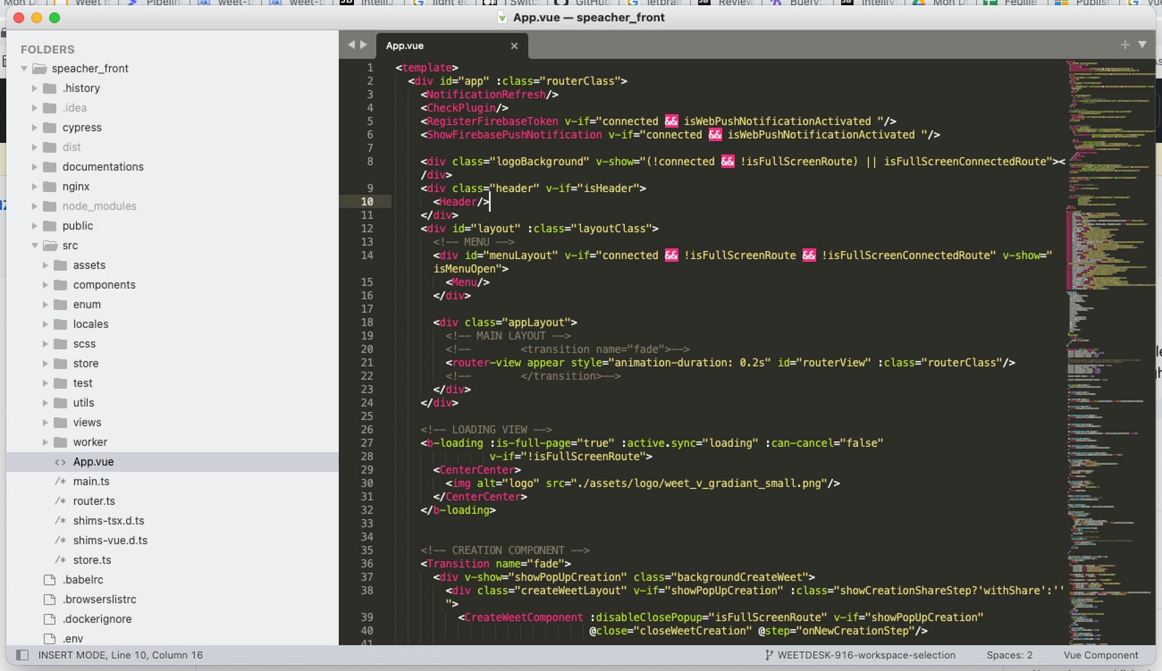The height and width of the screenshot is (671, 1162).
Task: Collapse the src folder
Action: point(35,245)
